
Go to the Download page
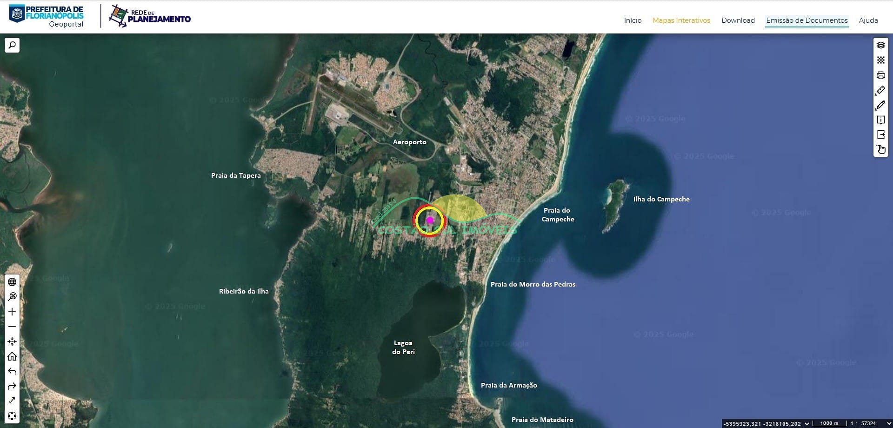[738, 20]
